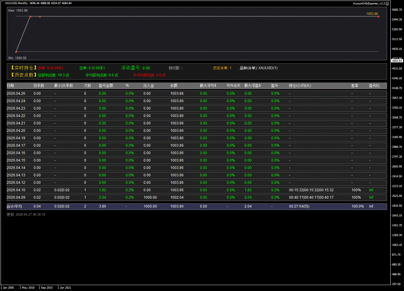
Task: Select the 2026.04.10 row date cell
Action: pos(16,190)
